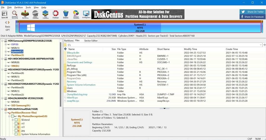This screenshot has height=140, width=266.
Task: Launch File Recovery tool
Action: tap(25, 15)
